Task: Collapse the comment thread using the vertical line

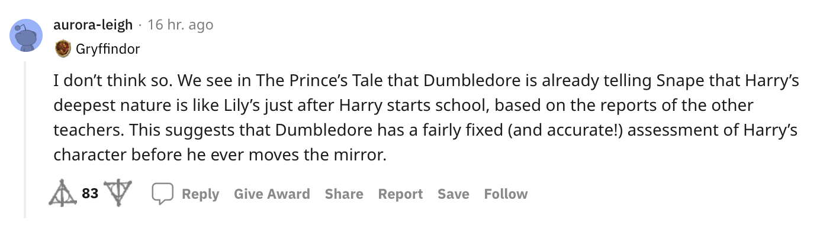Action: (x=25, y=139)
